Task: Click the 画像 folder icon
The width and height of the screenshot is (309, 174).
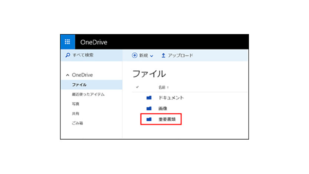Action: pos(149,108)
